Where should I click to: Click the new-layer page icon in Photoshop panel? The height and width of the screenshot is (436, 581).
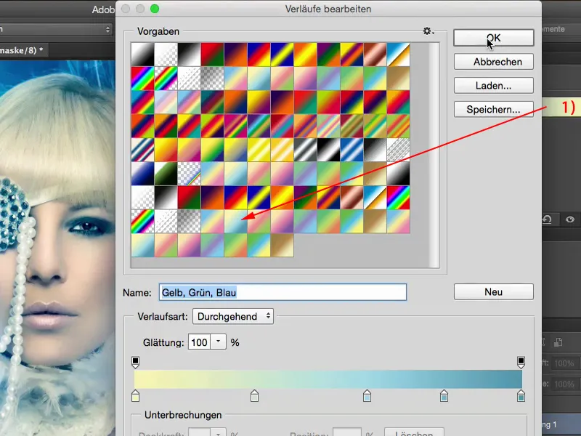click(x=558, y=342)
